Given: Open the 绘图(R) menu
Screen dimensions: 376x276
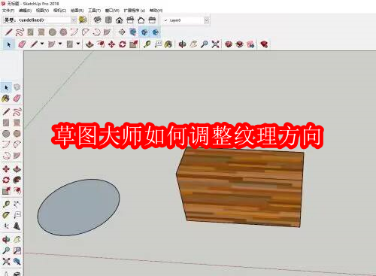Looking at the screenshot, I should [77, 11].
